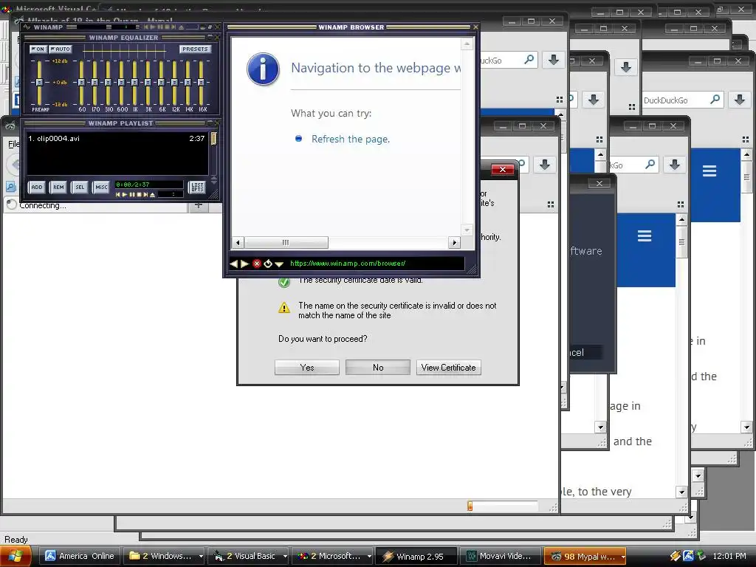Click the 60 Hz equalizer band slider
The image size is (756, 567).
[x=82, y=83]
